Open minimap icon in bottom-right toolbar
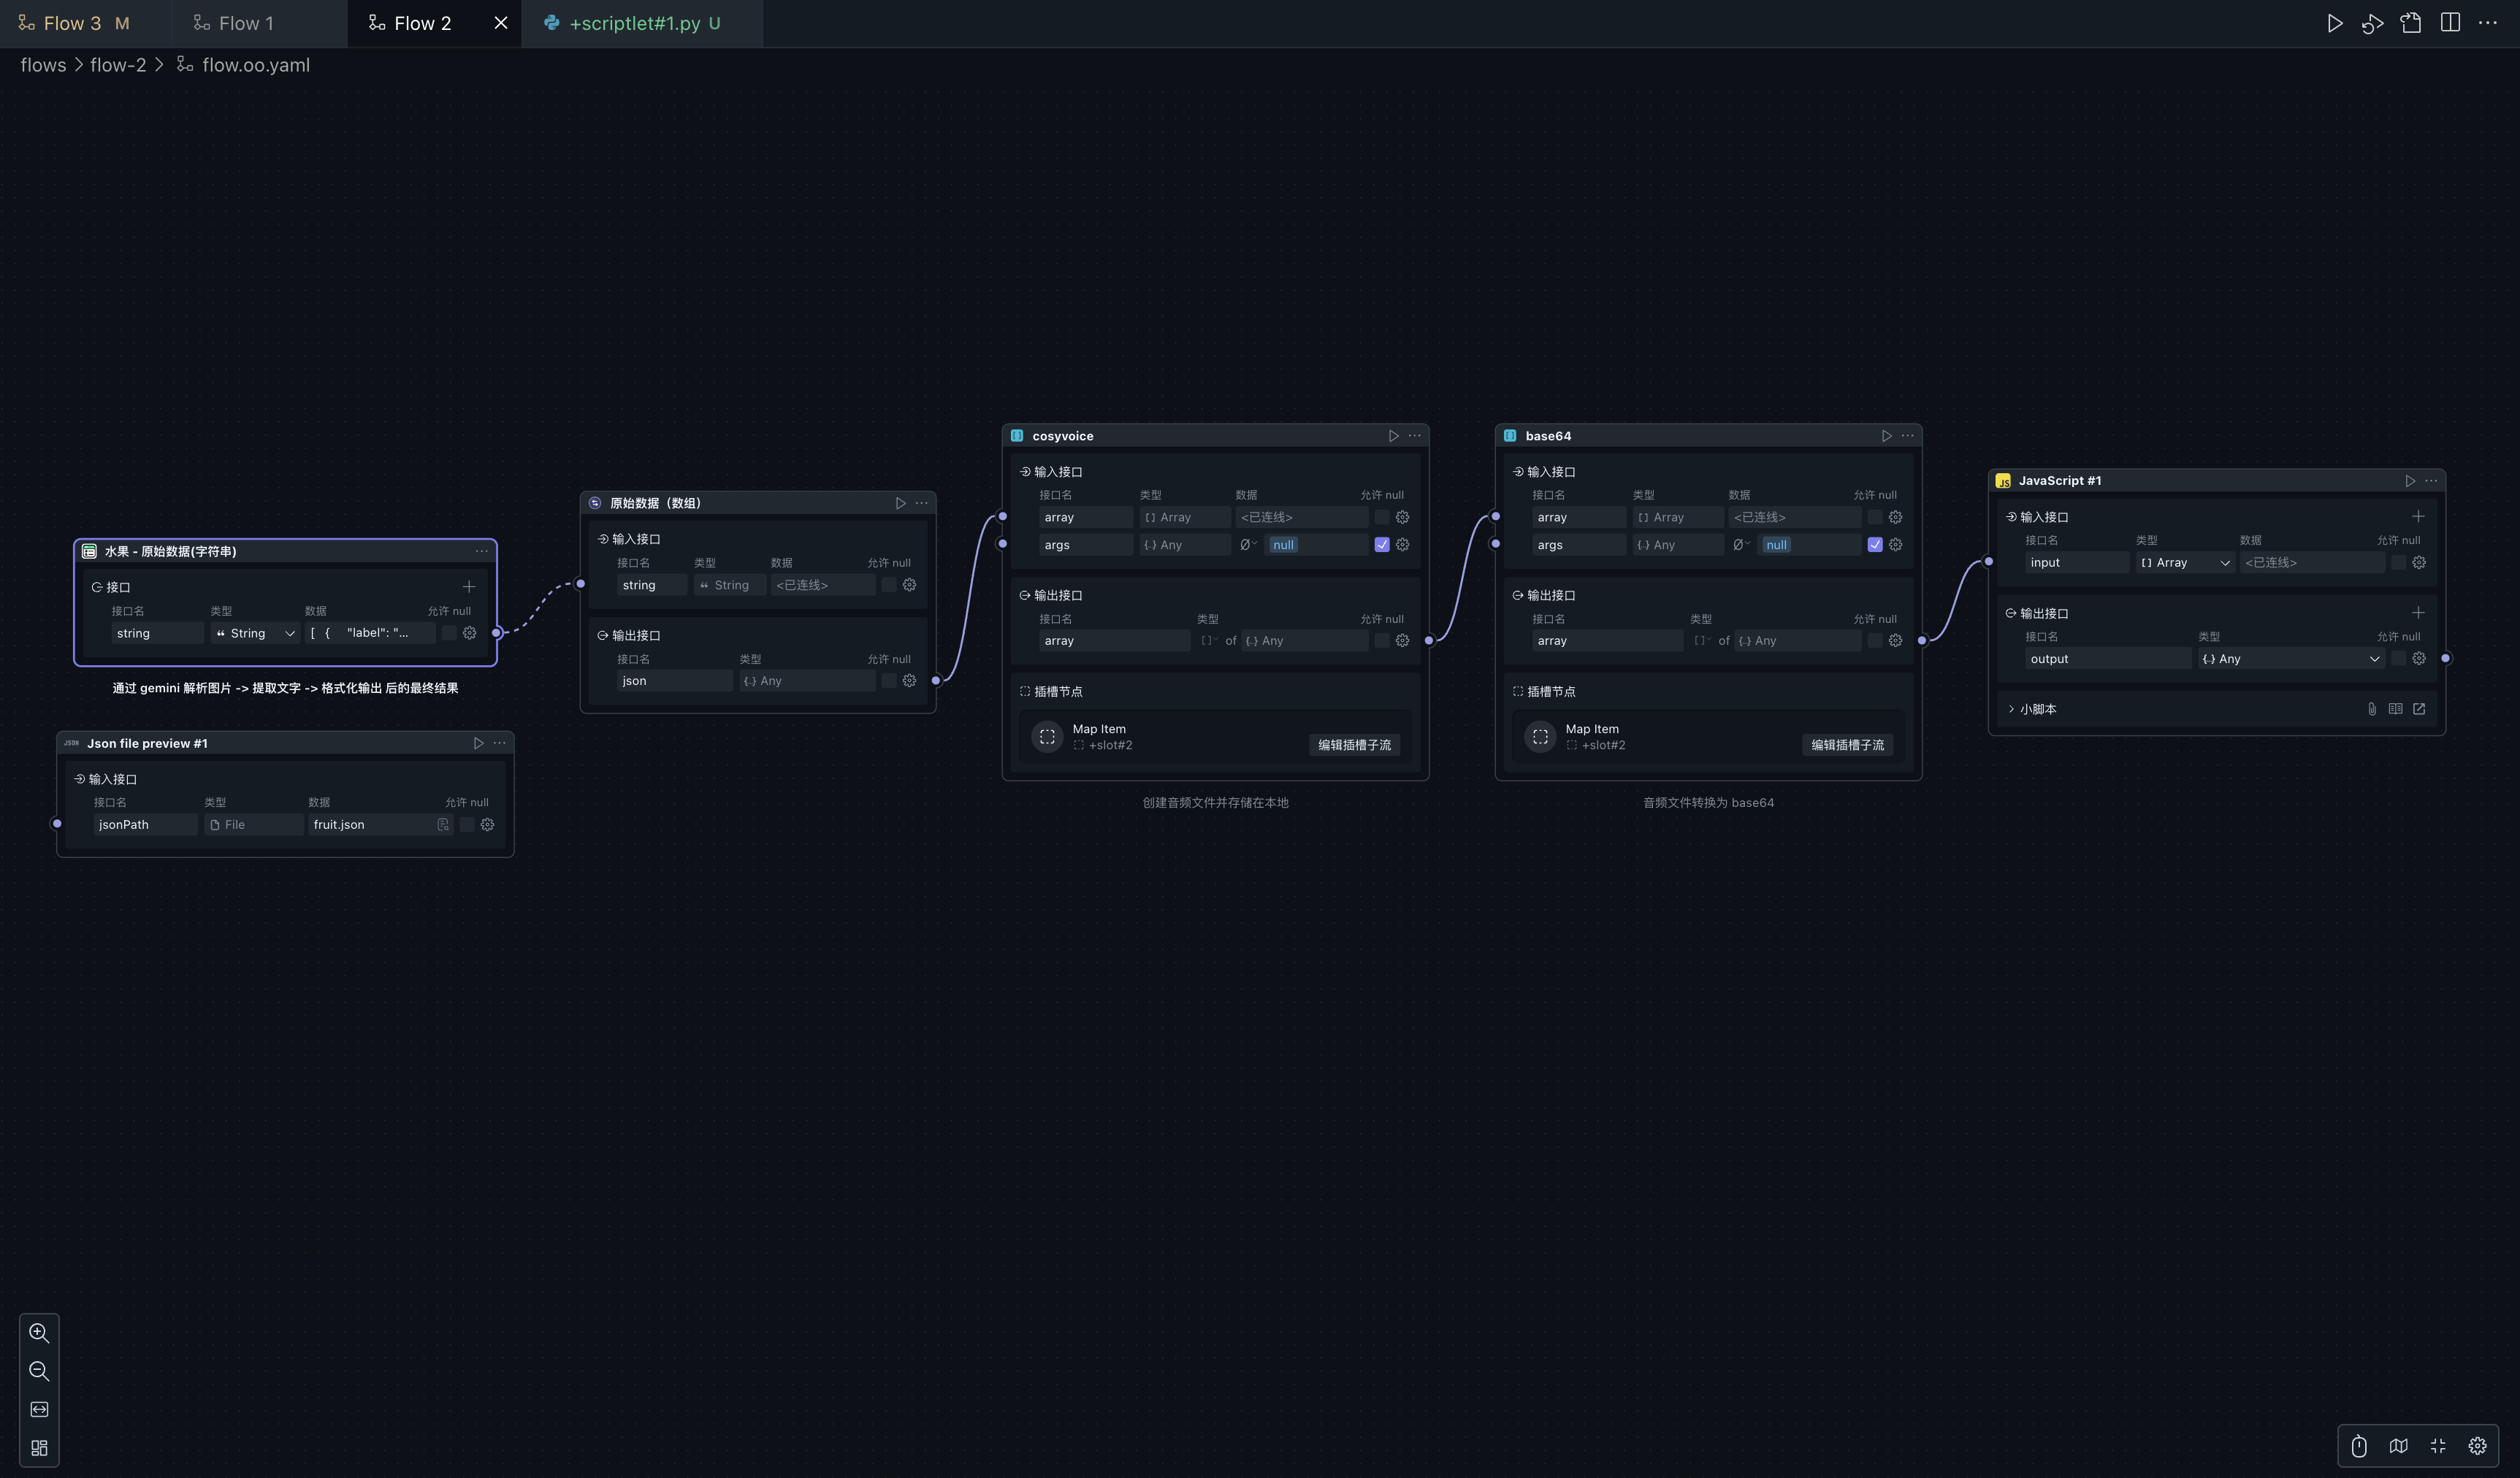Screen dimensions: 2520x1478 click(2398, 1446)
